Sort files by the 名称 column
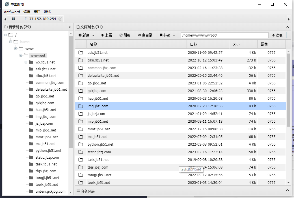The height and width of the screenshot is (198, 294). click(x=137, y=44)
